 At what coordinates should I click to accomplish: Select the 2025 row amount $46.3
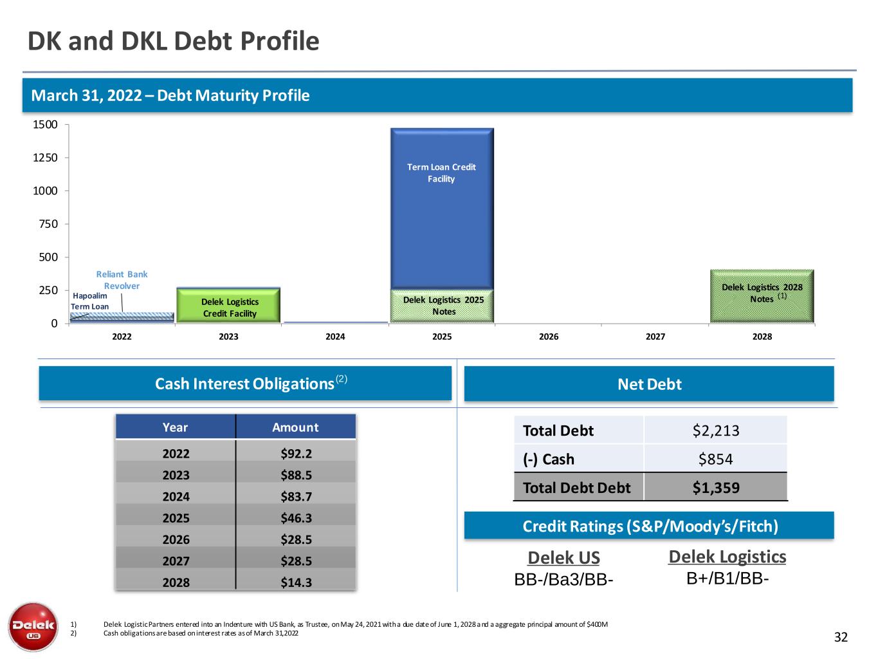pyautogui.click(x=296, y=517)
